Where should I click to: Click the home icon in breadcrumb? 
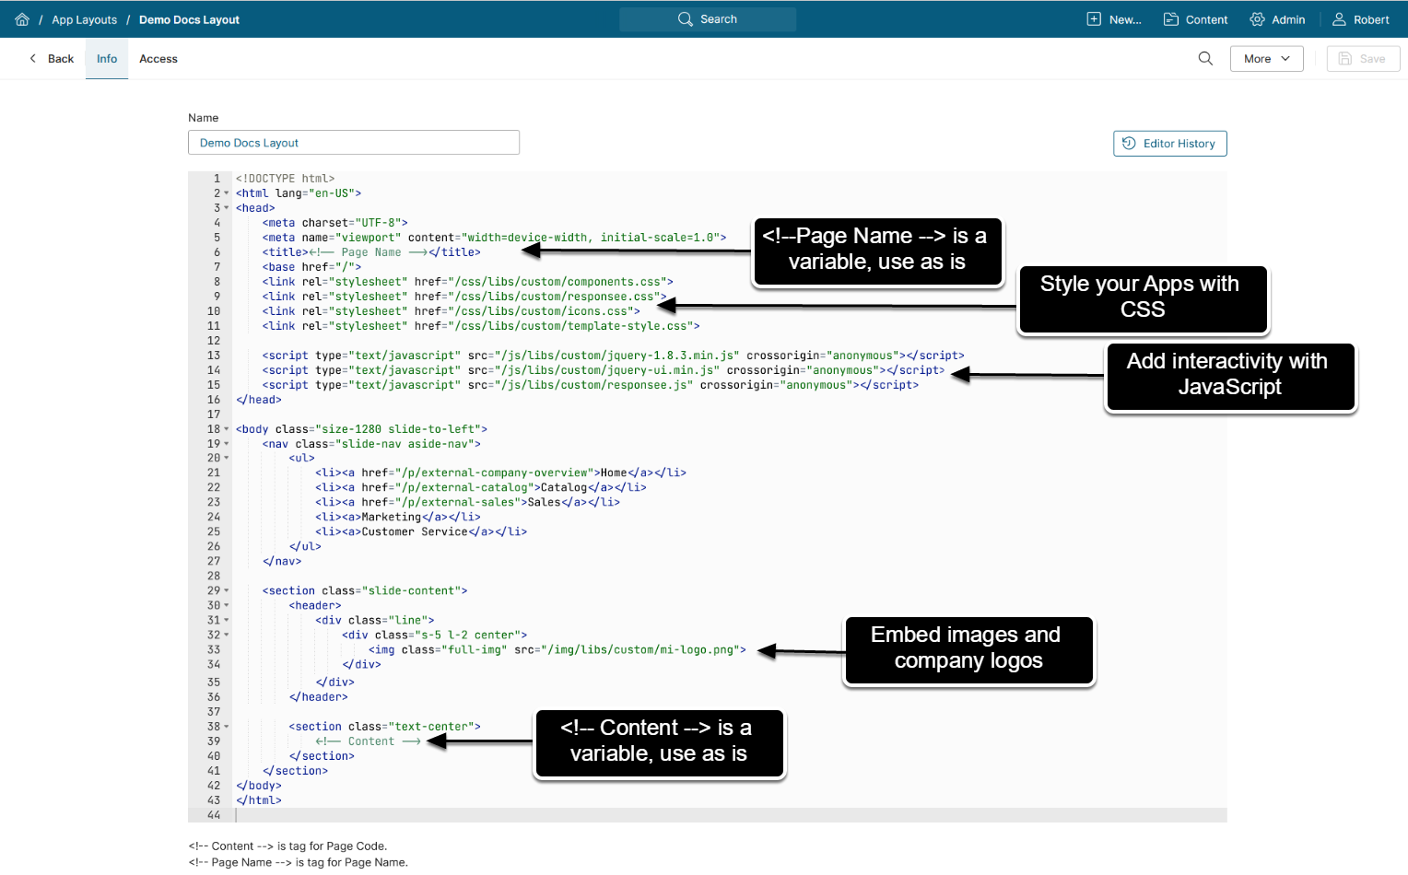tap(22, 19)
